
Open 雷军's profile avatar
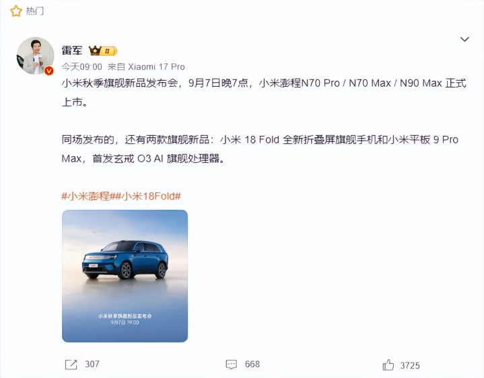point(35,56)
